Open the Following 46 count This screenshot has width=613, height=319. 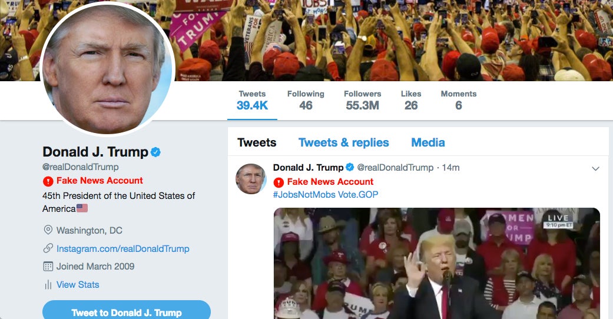tap(306, 101)
